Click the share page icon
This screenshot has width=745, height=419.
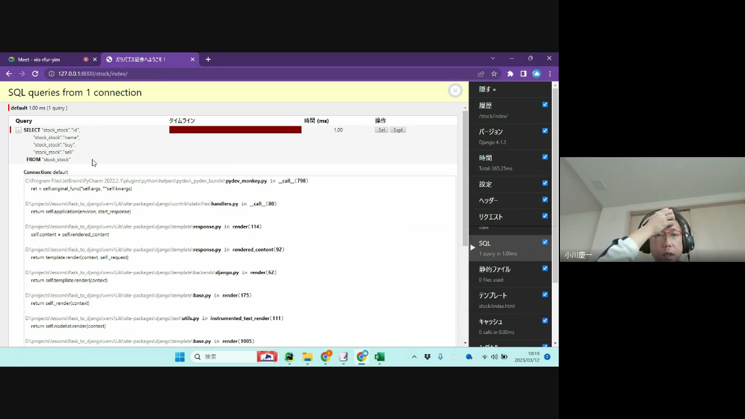tap(481, 74)
